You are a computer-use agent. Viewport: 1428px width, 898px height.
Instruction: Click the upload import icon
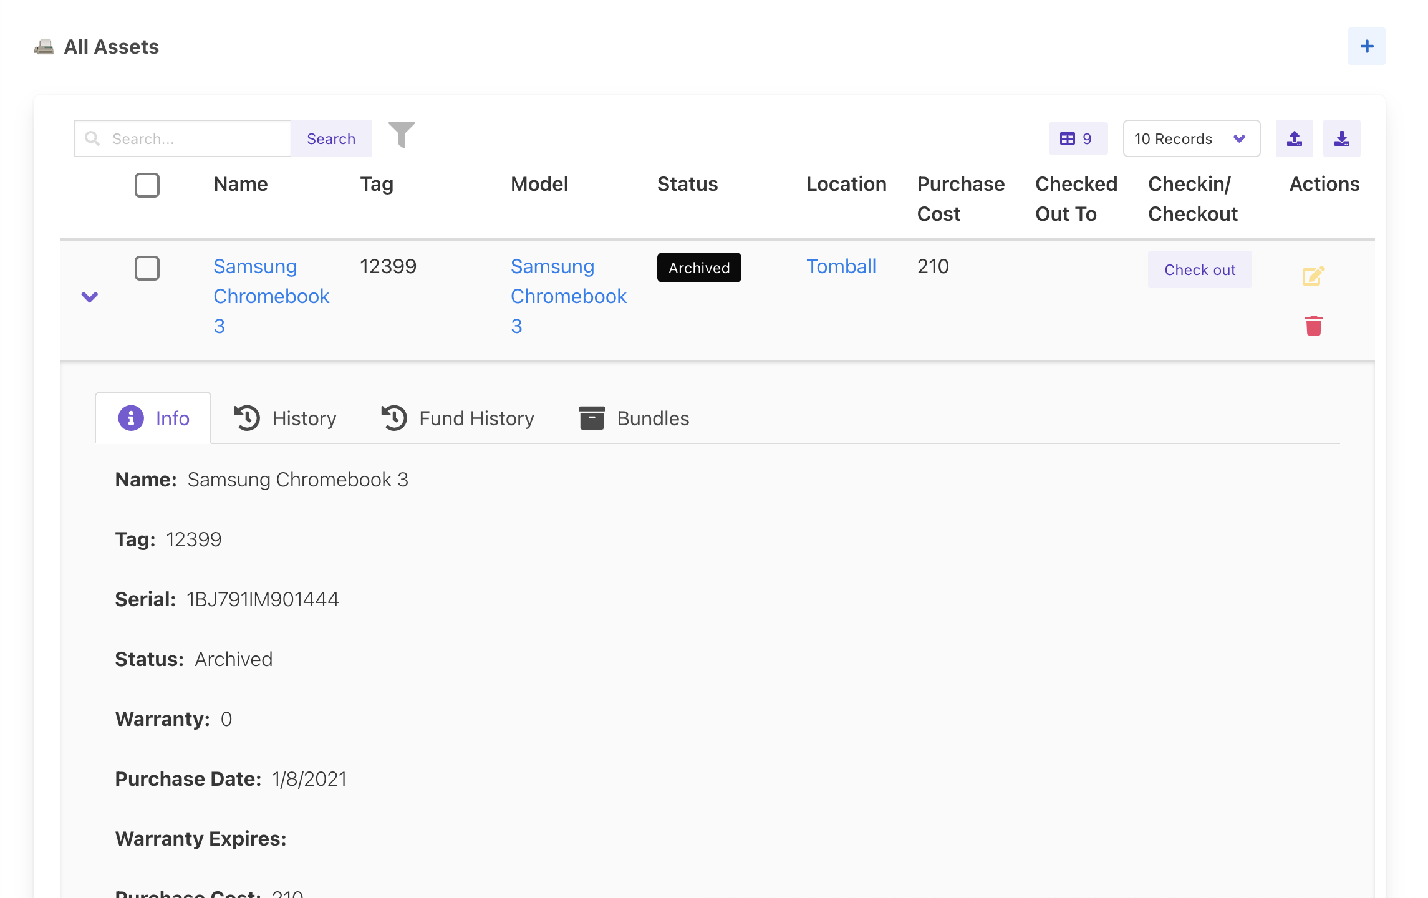[1294, 138]
